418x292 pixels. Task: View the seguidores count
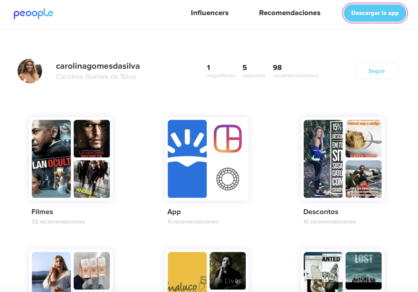tap(221, 71)
